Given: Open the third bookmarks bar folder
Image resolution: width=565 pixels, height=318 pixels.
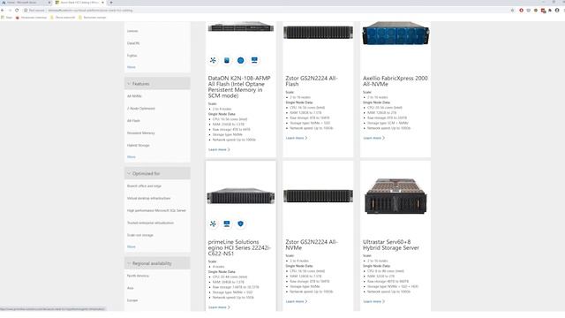Looking at the screenshot, I should pyautogui.click(x=63, y=18).
